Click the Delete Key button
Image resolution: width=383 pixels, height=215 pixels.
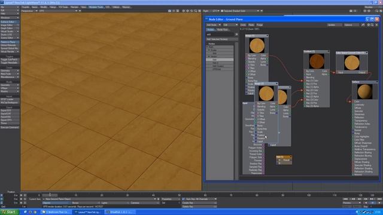[x=199, y=207]
